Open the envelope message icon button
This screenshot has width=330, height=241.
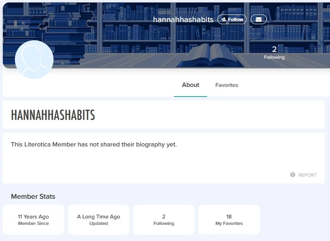pos(259,19)
